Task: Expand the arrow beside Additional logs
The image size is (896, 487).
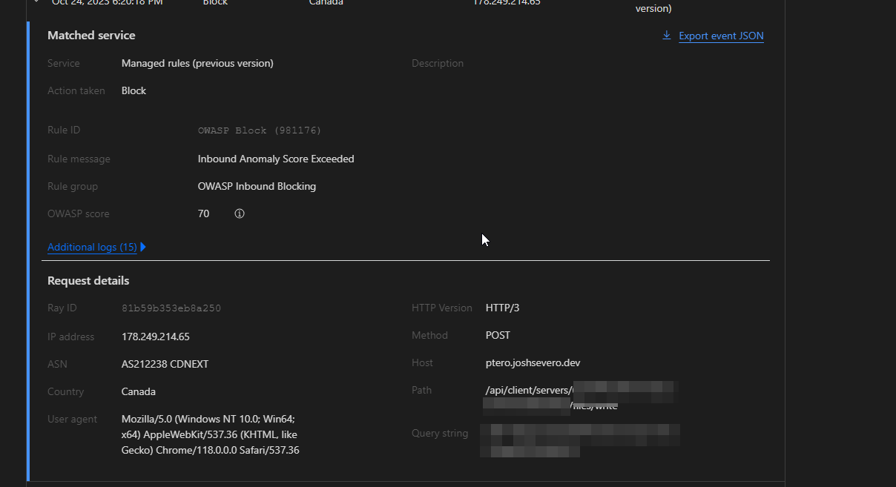Action: click(x=143, y=247)
